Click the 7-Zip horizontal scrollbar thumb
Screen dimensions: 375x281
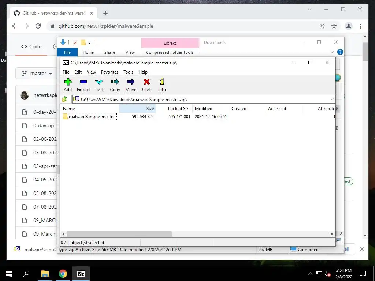point(119,234)
